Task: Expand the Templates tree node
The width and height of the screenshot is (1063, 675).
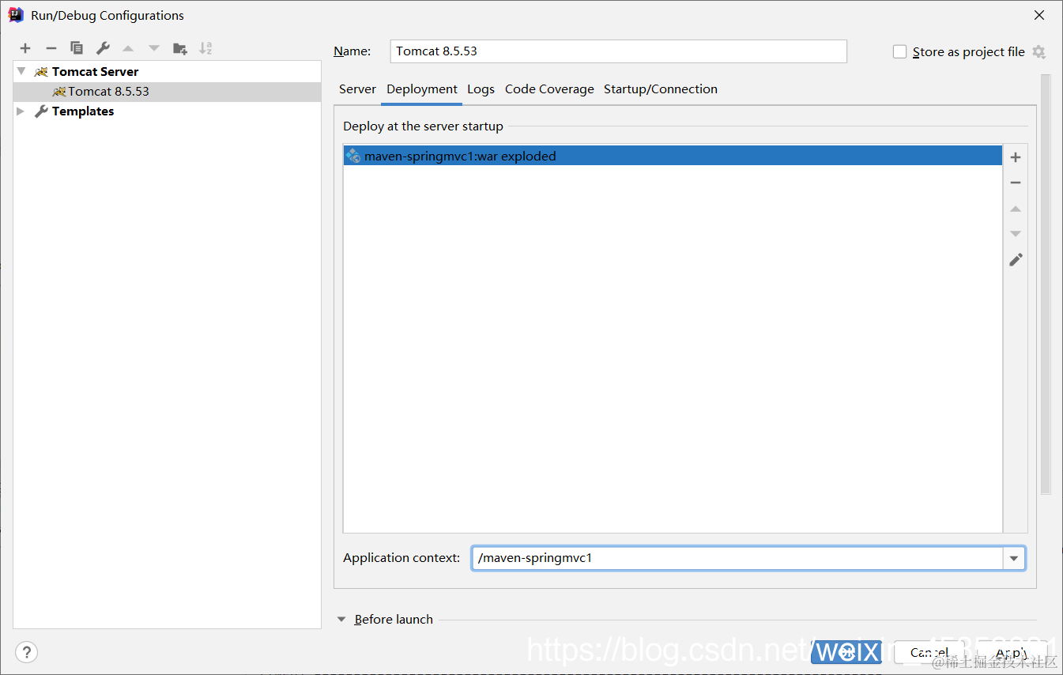Action: point(21,111)
